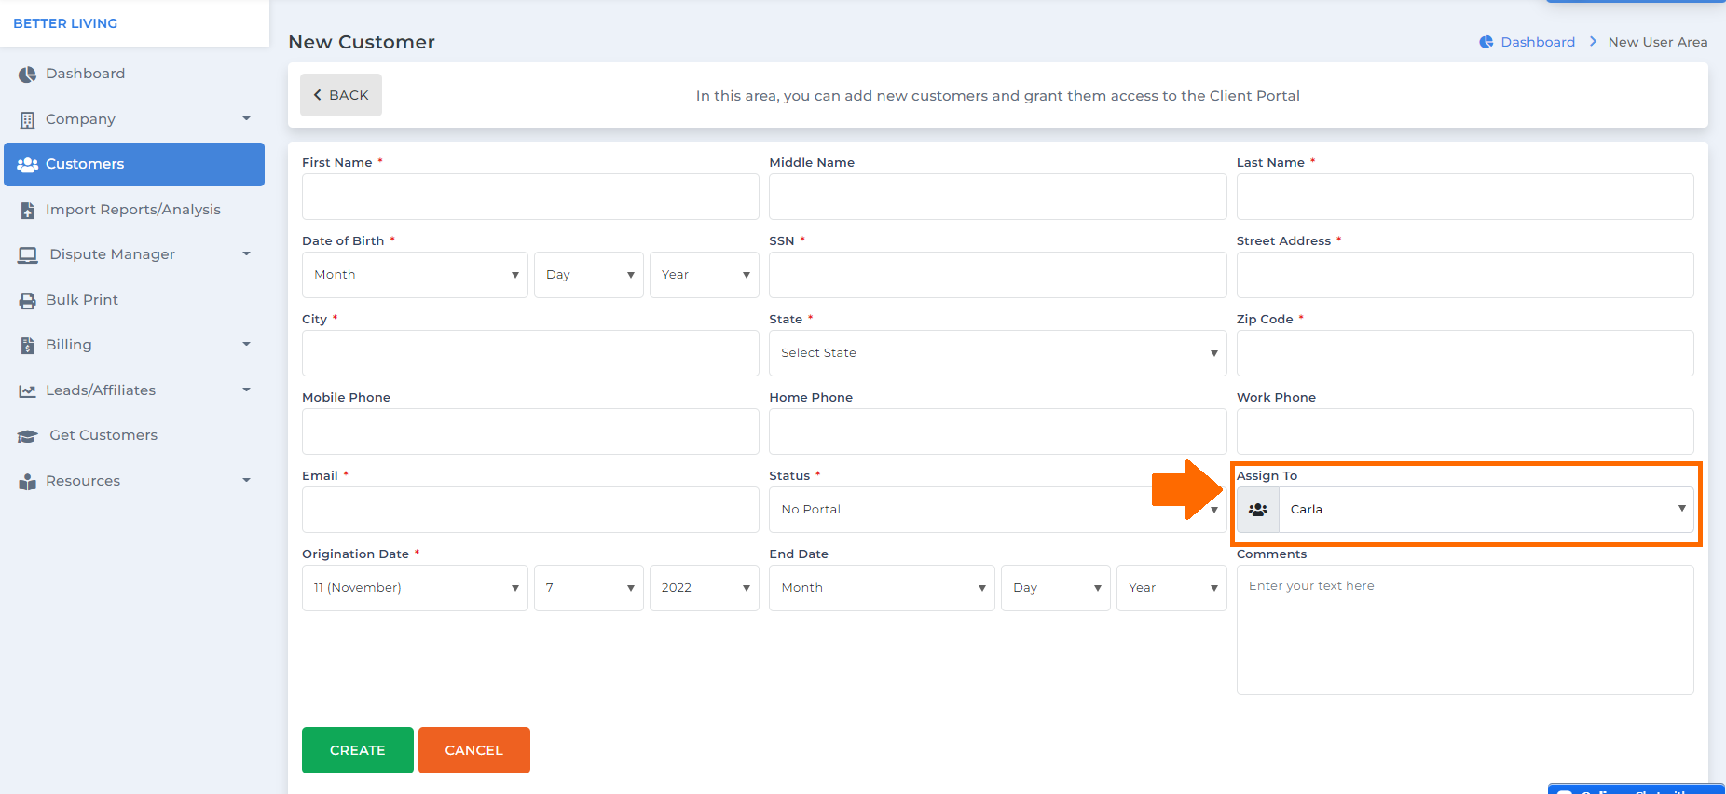Open the Select State dropdown
The width and height of the screenshot is (1726, 794).
pos(998,353)
